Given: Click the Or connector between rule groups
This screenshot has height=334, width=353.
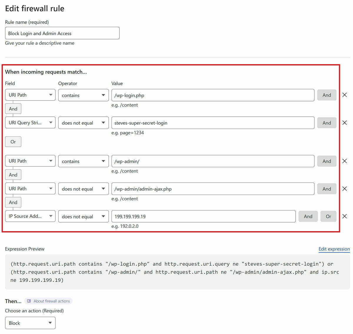Looking at the screenshot, I should [13, 142].
